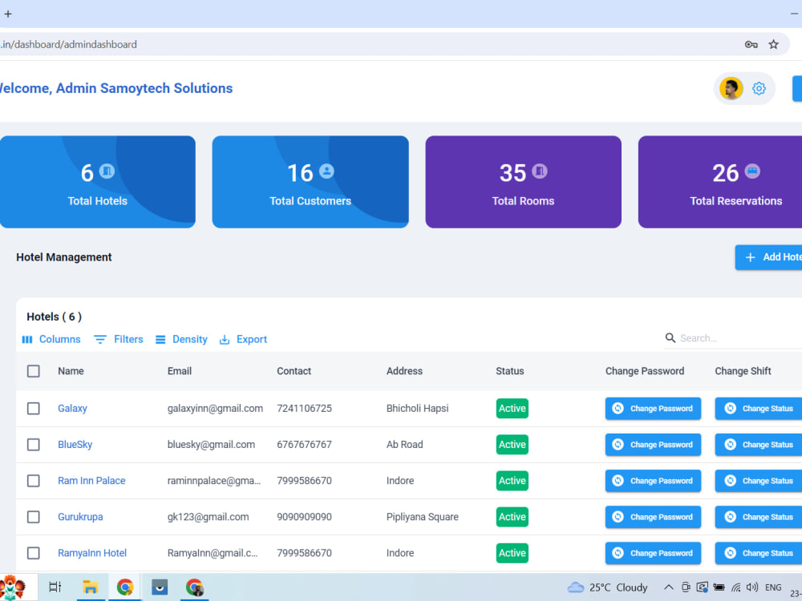
Task: Open the Density options menu
Action: [181, 339]
